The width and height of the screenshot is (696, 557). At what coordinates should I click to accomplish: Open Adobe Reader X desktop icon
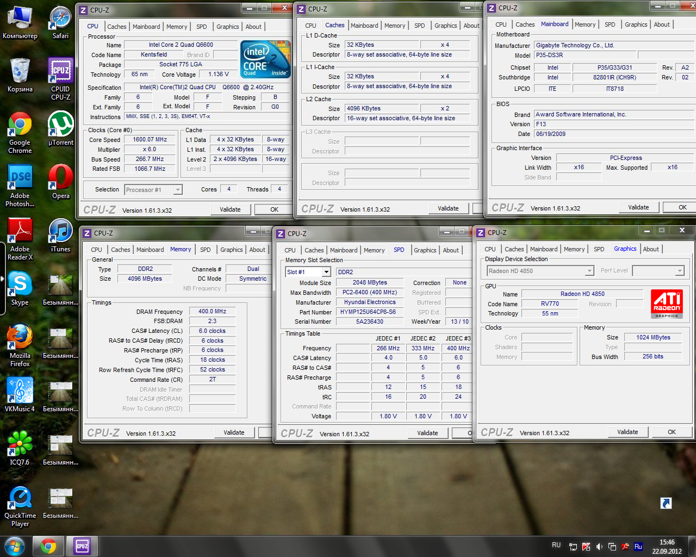pos(20,239)
